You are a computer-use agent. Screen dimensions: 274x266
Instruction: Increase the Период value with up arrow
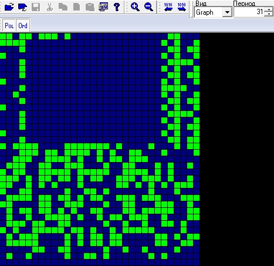269,9
